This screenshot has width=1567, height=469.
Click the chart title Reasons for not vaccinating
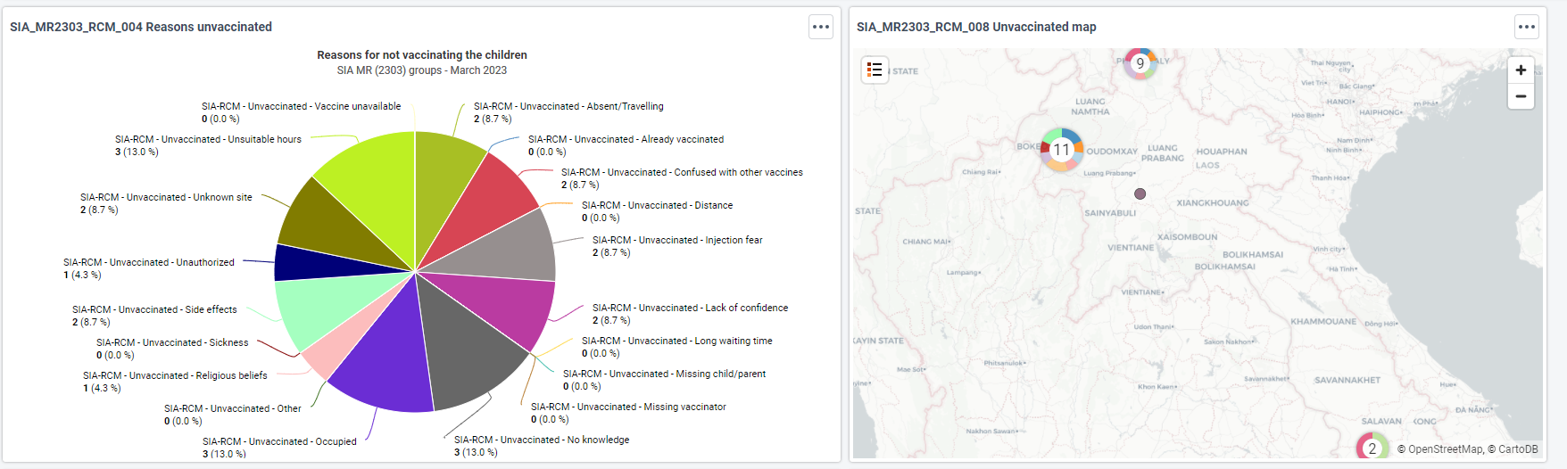[x=422, y=55]
